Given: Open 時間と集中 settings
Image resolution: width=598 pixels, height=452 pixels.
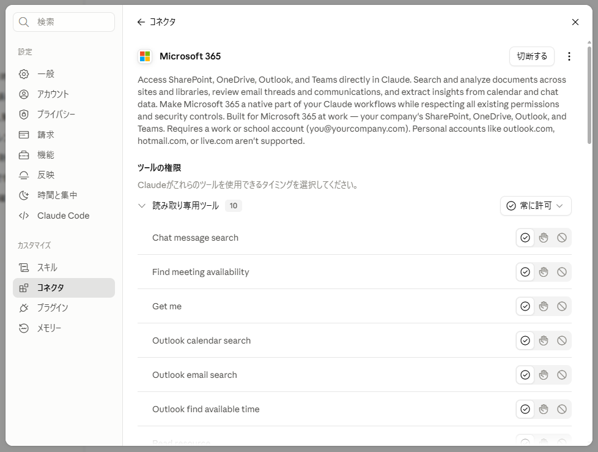Looking at the screenshot, I should point(64,195).
